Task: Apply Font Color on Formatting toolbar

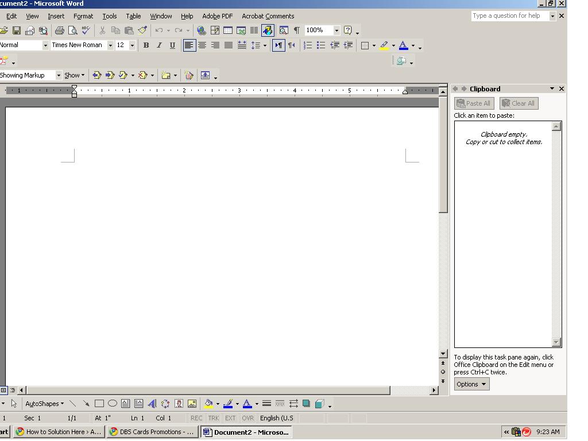Action: [x=404, y=46]
